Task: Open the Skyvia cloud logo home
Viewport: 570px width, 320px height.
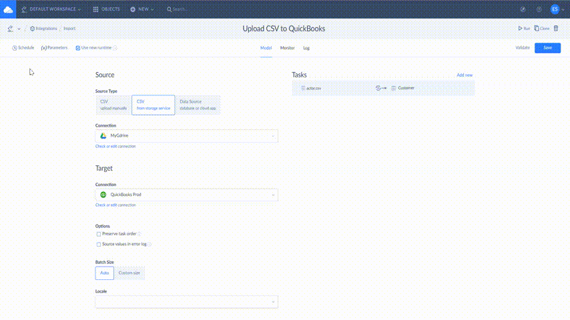Action: click(x=8, y=9)
